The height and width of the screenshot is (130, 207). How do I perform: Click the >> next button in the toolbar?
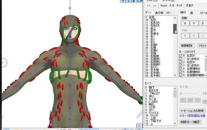pyautogui.click(x=155, y=6)
